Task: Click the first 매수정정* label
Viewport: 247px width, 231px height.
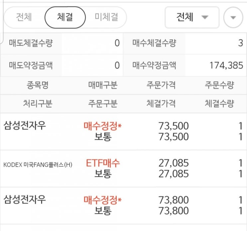Action: (103, 126)
